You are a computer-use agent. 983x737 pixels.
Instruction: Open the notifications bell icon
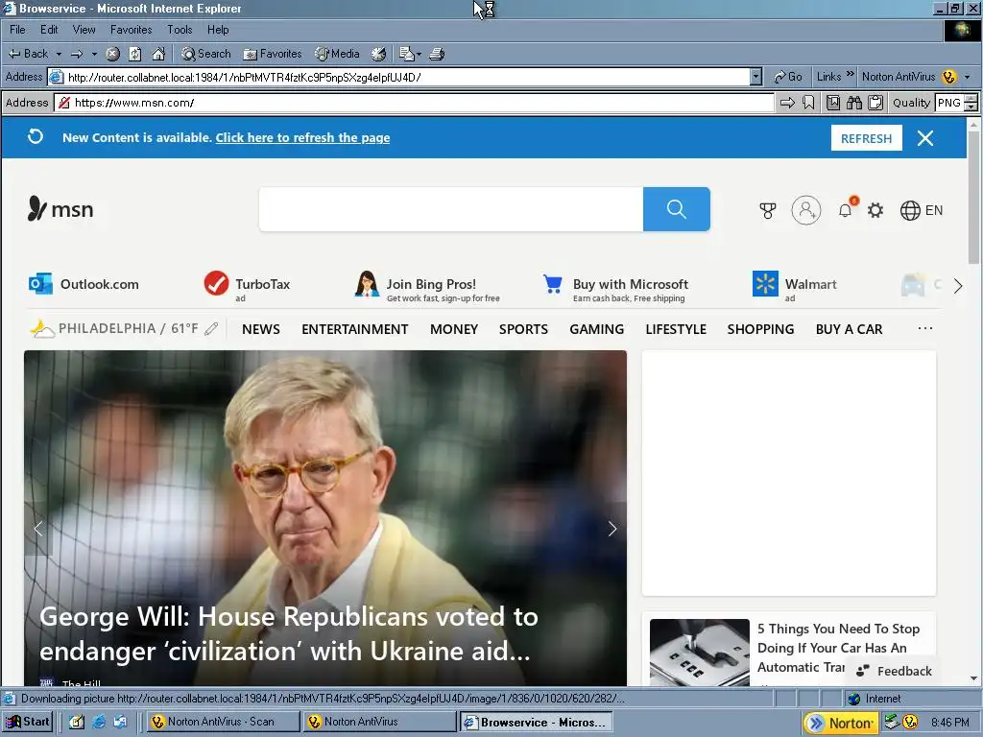click(846, 210)
